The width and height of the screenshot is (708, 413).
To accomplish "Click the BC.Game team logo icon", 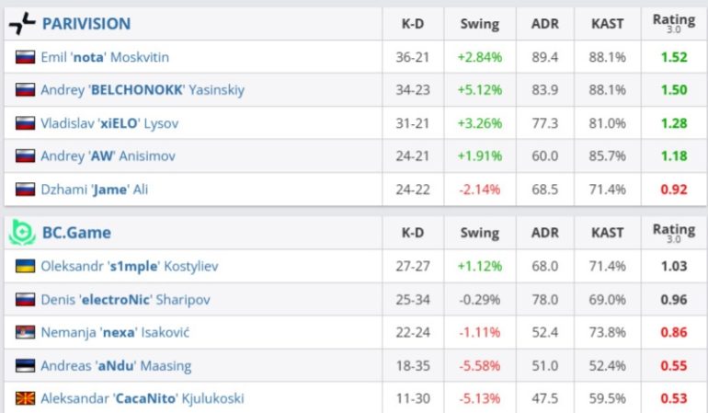I will pyautogui.click(x=22, y=233).
